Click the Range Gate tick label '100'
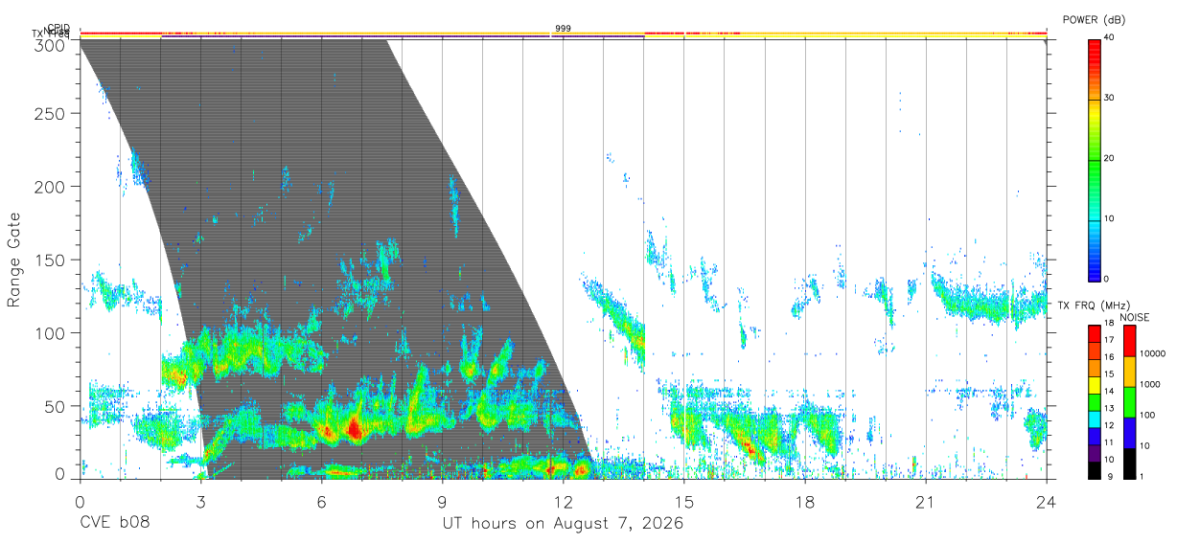 tap(51, 332)
